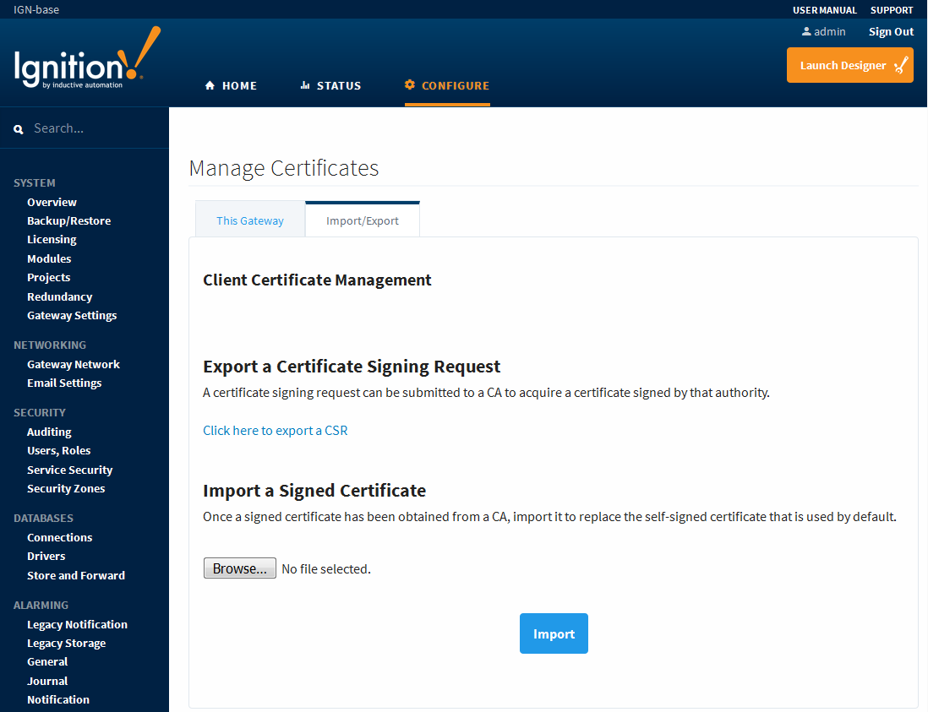Click Browse to choose a certificate file
The width and height of the screenshot is (928, 712).
point(239,568)
